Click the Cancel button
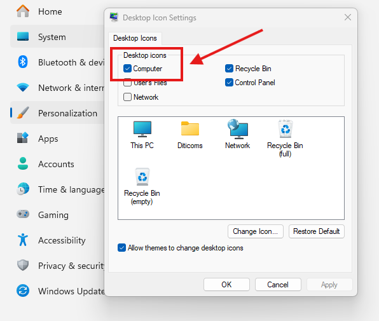The image size is (379, 321). click(x=278, y=285)
